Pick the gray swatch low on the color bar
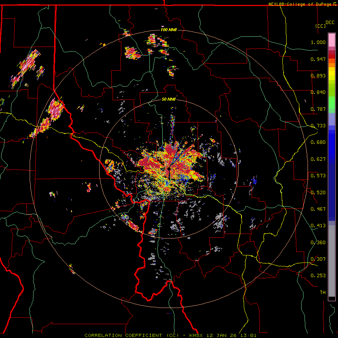 pyautogui.click(x=332, y=261)
